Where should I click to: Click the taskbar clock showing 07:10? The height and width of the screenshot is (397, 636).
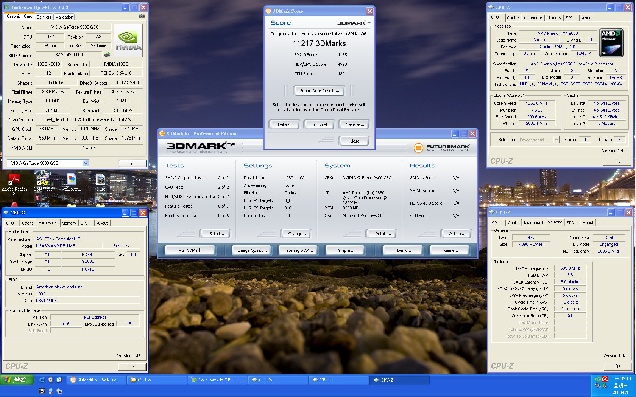(x=621, y=379)
